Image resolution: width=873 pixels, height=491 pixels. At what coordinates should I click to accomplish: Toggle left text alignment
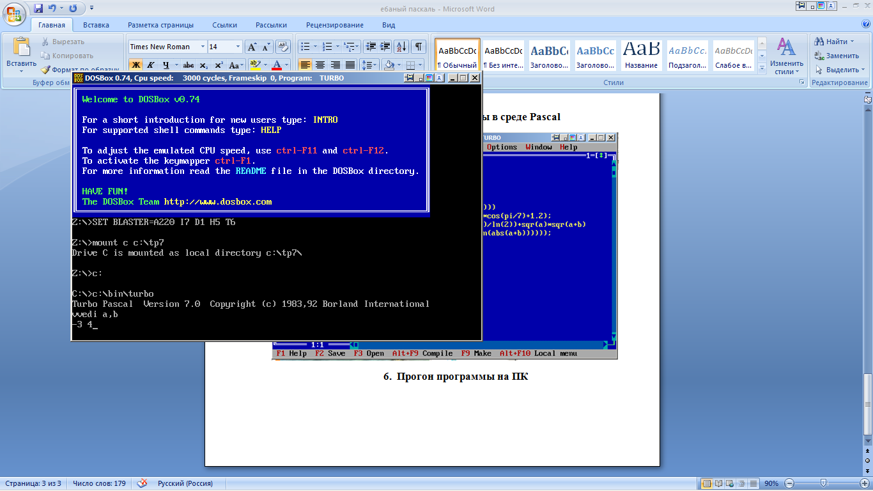305,65
